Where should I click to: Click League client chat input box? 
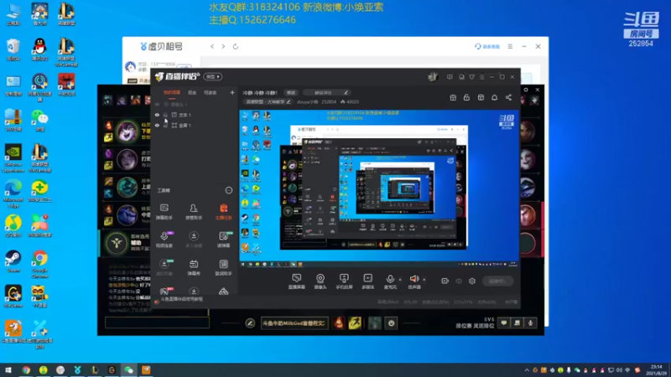(x=157, y=323)
